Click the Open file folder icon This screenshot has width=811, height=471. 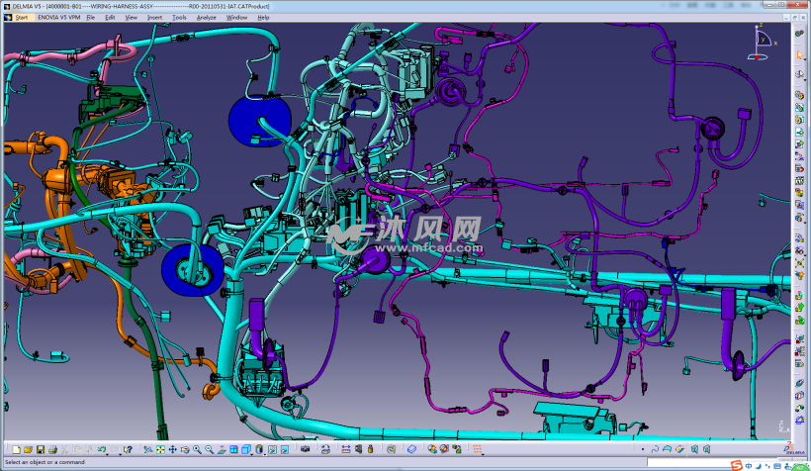point(28,449)
